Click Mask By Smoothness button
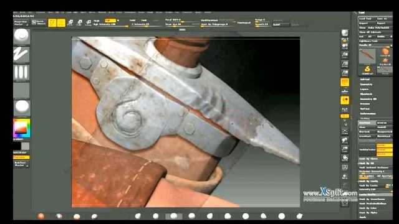399x224 pixels. coord(375,199)
